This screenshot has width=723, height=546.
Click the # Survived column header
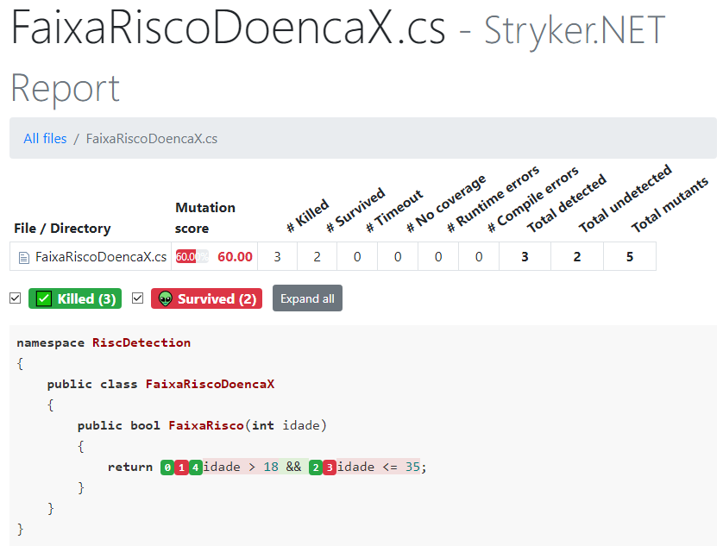point(355,210)
